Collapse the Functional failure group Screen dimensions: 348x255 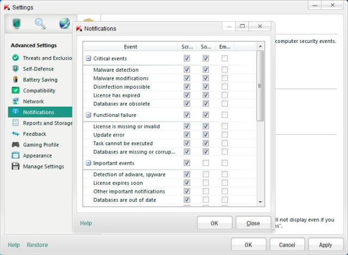88,115
